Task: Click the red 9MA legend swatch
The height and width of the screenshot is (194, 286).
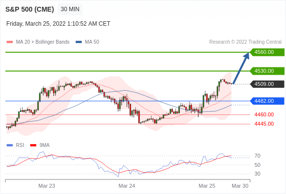Action: click(x=33, y=145)
